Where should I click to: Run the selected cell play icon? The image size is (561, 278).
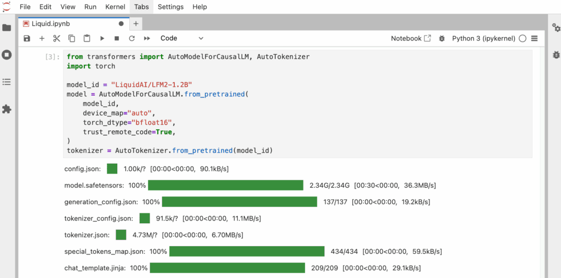click(102, 38)
